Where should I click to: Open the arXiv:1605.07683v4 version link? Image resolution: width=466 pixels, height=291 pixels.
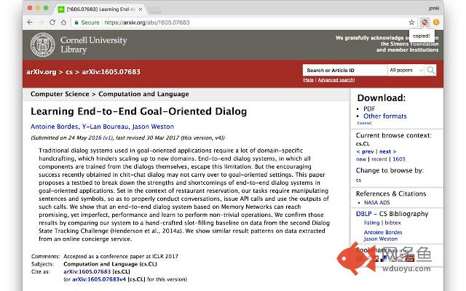point(99,279)
